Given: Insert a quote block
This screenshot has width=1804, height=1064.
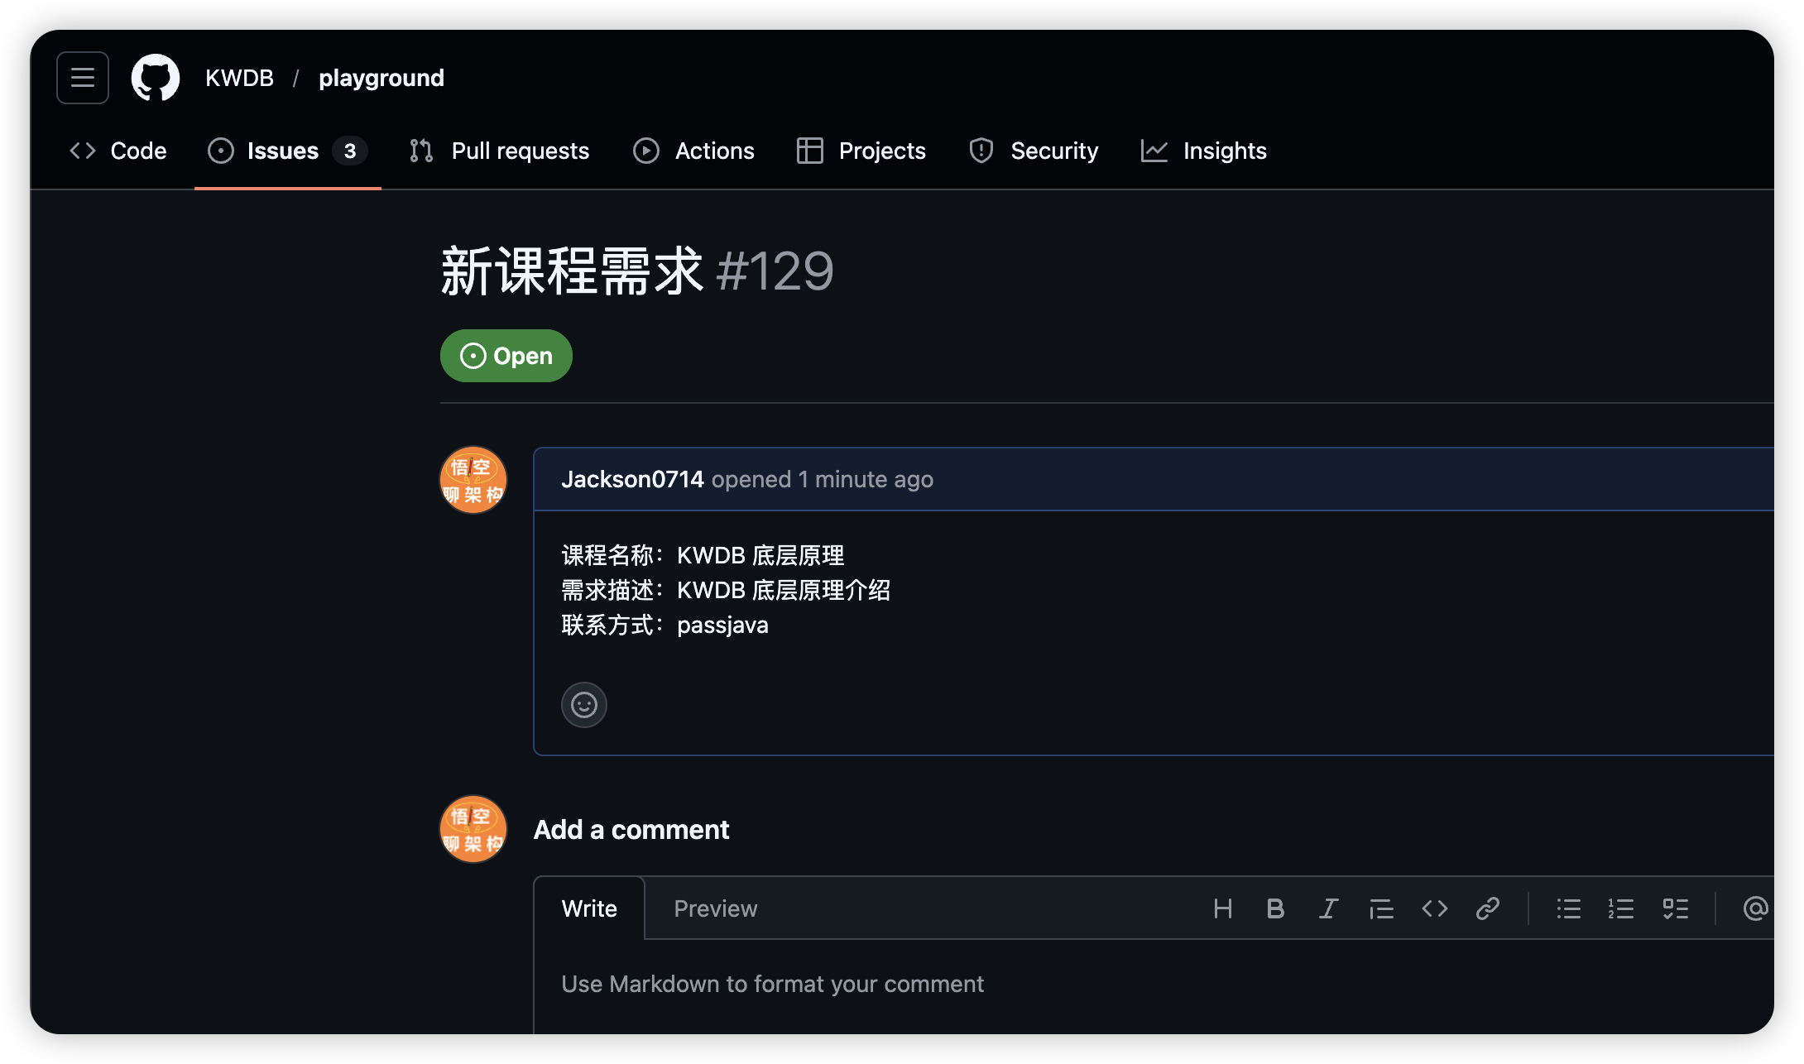Looking at the screenshot, I should 1381,908.
